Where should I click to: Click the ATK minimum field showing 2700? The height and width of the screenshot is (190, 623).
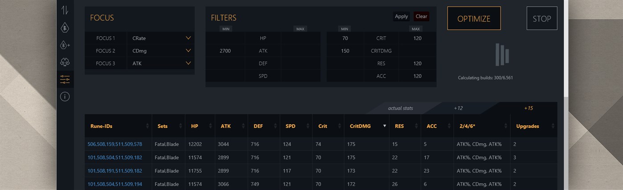point(225,51)
